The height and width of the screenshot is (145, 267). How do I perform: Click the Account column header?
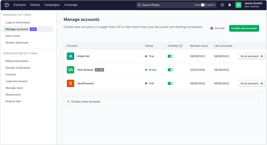coord(72,46)
